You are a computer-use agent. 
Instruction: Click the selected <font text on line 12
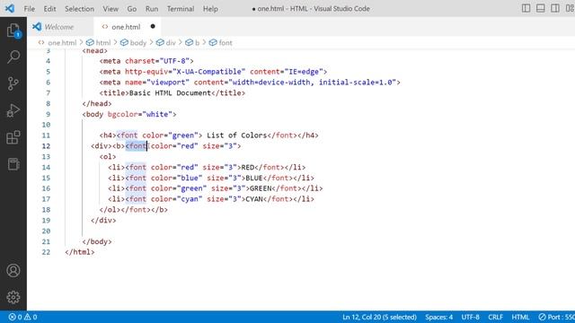(136, 146)
